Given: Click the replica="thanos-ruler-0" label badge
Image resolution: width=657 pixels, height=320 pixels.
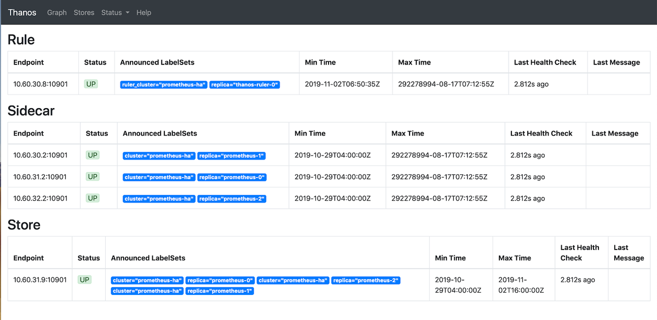Looking at the screenshot, I should click(245, 85).
